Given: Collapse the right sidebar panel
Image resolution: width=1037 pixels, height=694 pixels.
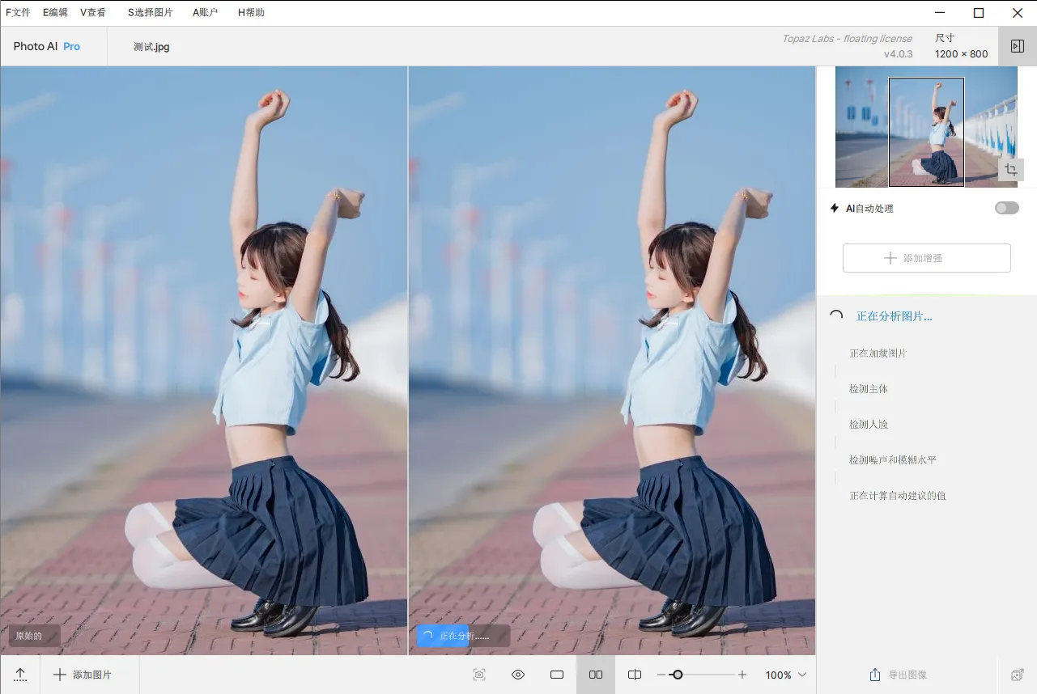Looking at the screenshot, I should click(x=1018, y=46).
